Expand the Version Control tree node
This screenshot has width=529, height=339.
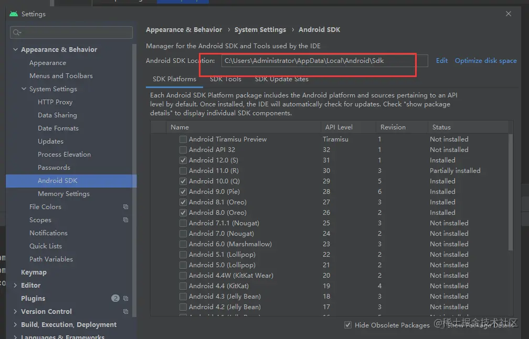point(15,311)
